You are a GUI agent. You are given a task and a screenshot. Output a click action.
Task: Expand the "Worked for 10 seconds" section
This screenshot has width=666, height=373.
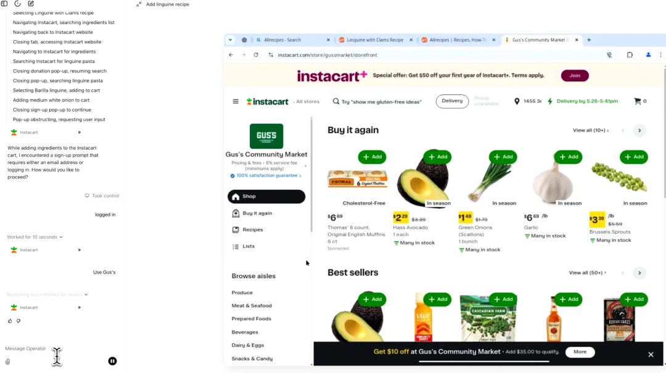(x=35, y=237)
